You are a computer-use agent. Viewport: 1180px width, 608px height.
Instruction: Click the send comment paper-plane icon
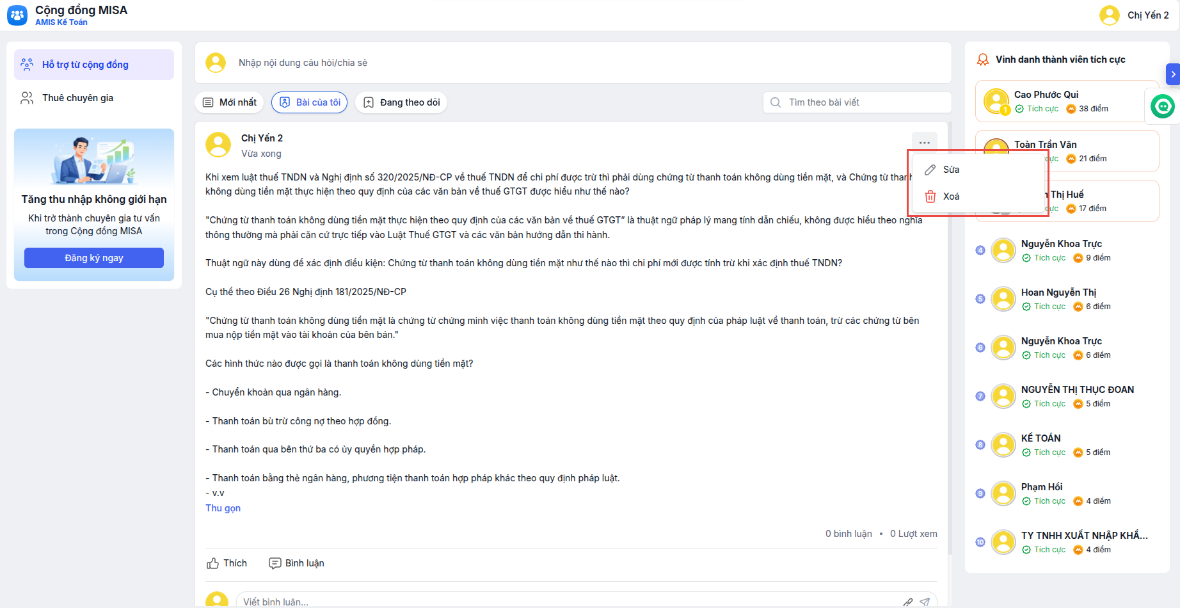pyautogui.click(x=925, y=602)
